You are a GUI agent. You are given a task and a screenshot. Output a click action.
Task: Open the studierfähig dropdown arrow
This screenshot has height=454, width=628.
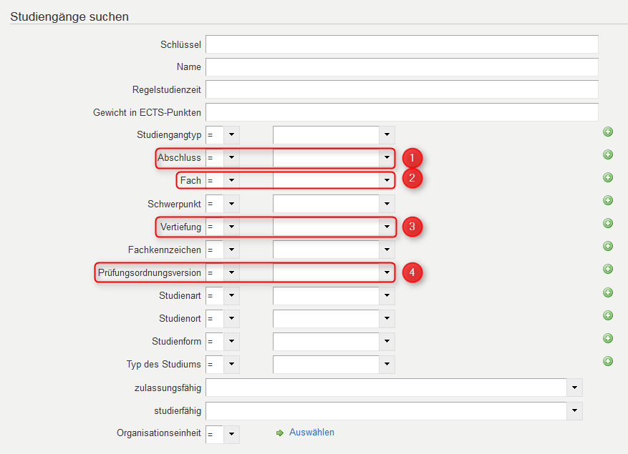[574, 410]
